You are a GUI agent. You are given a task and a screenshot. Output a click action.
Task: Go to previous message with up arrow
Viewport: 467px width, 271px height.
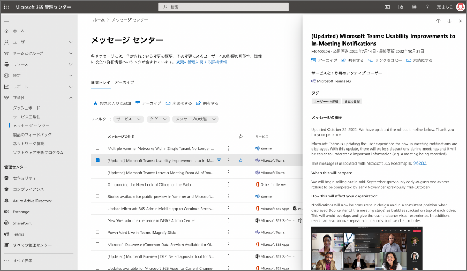coord(438,21)
